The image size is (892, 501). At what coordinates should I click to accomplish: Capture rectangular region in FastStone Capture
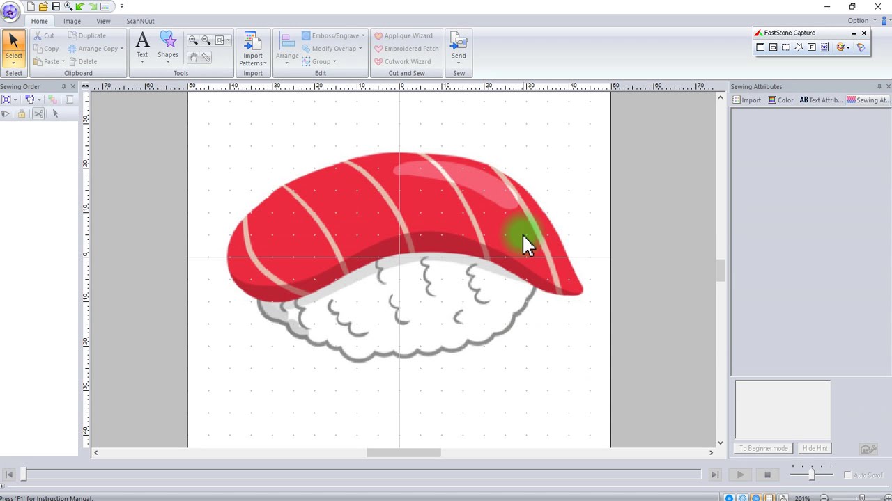point(786,47)
